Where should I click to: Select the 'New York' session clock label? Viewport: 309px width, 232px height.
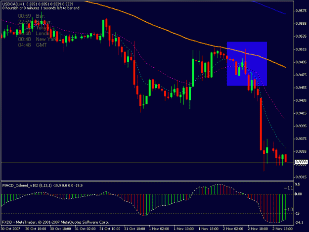38,39
